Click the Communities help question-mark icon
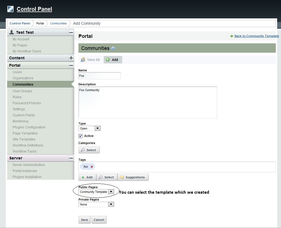Viewport: 281px width, 228px height. [113, 49]
